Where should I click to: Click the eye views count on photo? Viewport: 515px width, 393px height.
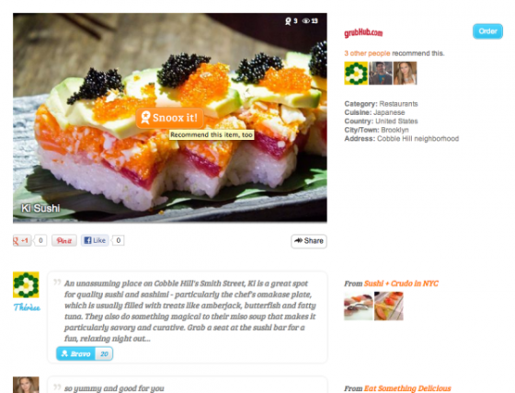click(310, 21)
